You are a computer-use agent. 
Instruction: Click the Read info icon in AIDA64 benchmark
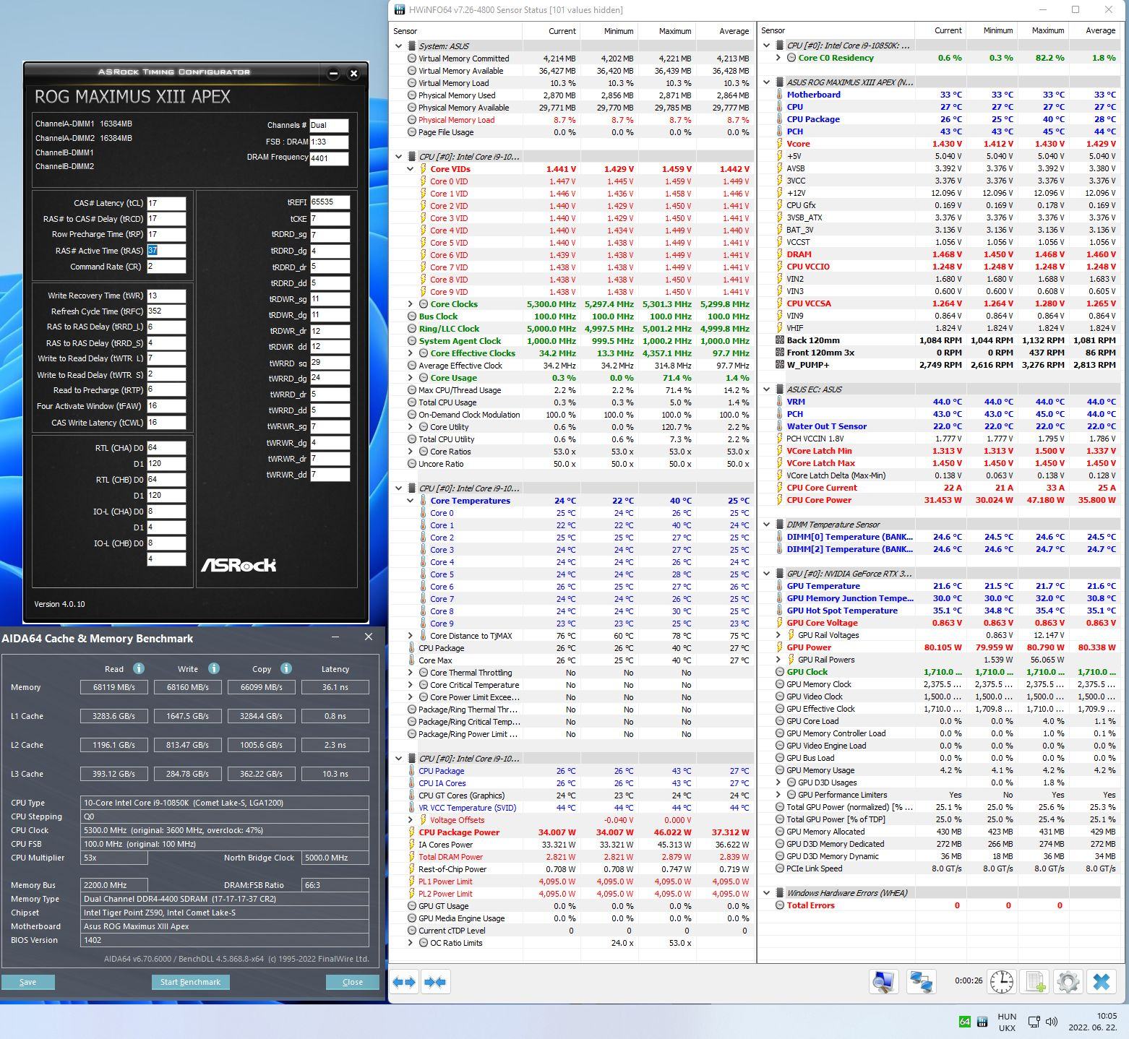pyautogui.click(x=139, y=668)
